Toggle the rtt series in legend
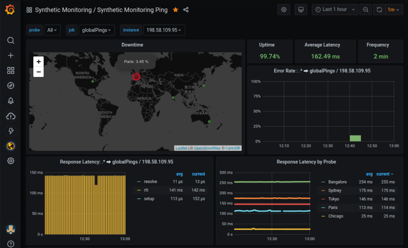Screen dimensions: 408x248 click(x=146, y=190)
